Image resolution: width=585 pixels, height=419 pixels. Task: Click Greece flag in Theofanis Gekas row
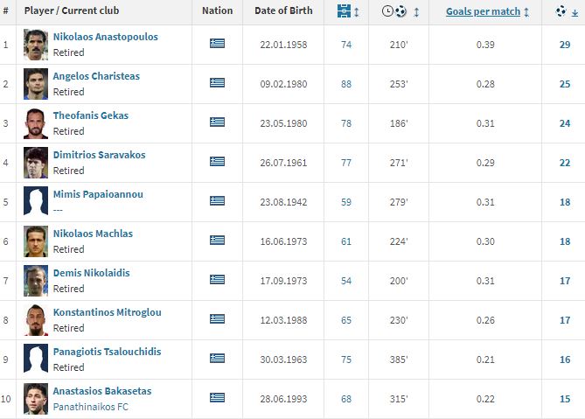click(217, 122)
